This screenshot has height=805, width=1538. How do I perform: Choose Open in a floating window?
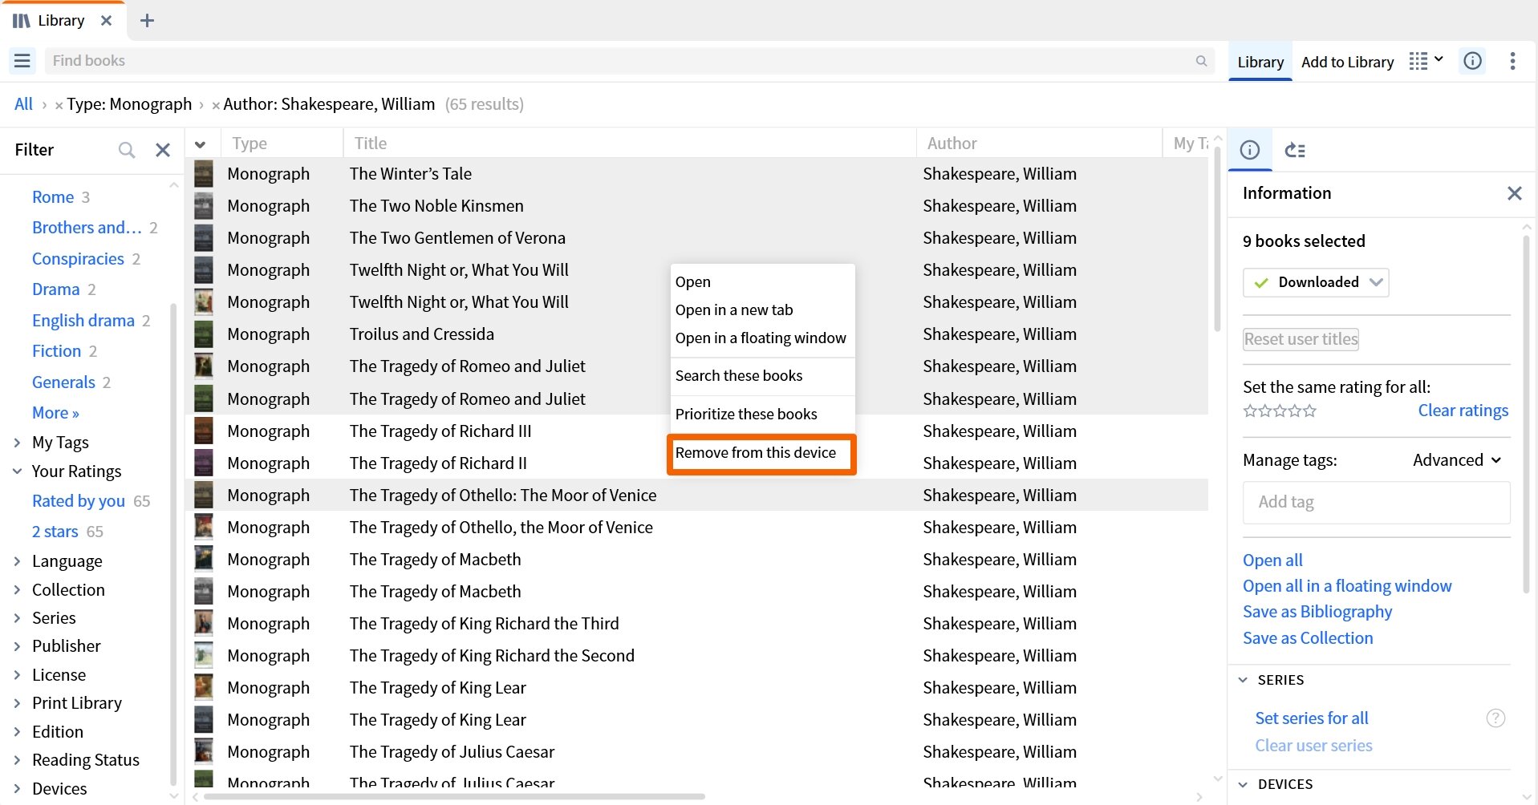point(762,338)
